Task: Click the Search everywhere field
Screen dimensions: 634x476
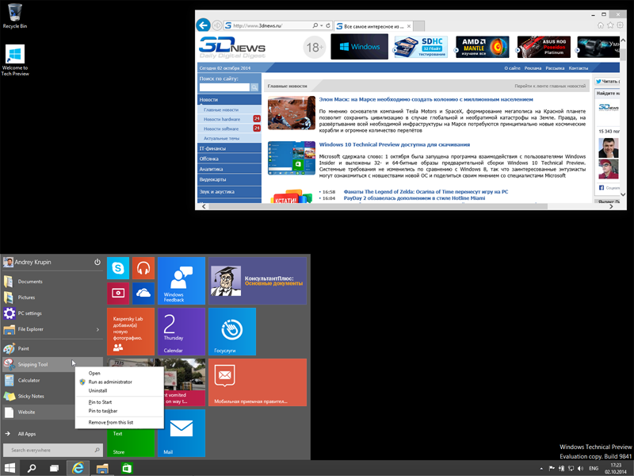Action: 52,450
